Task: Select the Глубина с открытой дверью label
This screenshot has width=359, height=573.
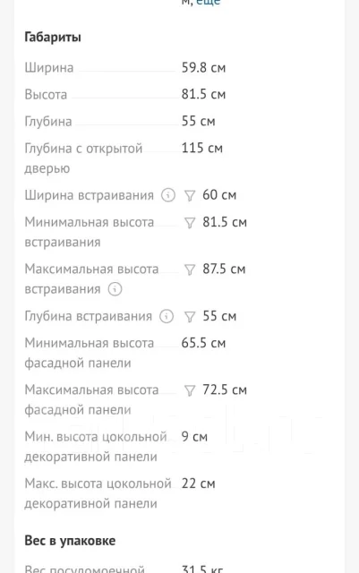Action: pos(83,158)
